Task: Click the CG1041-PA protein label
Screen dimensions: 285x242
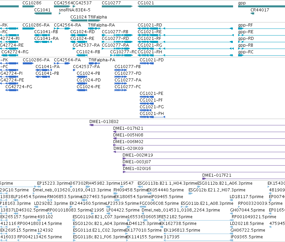Action: coord(48,67)
